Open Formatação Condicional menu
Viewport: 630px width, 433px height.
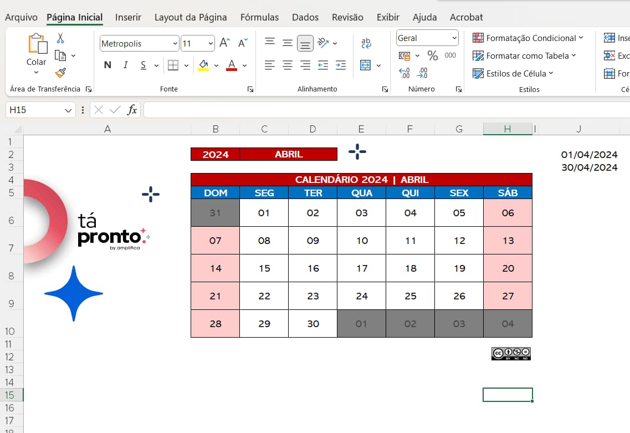coord(527,38)
